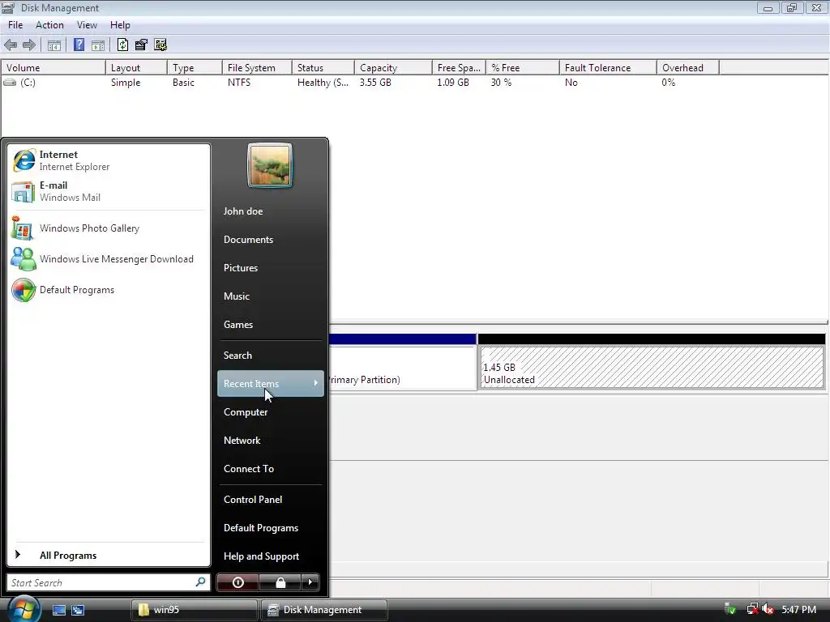Open Help and Support
Screen dimensions: 830x622
pos(262,556)
